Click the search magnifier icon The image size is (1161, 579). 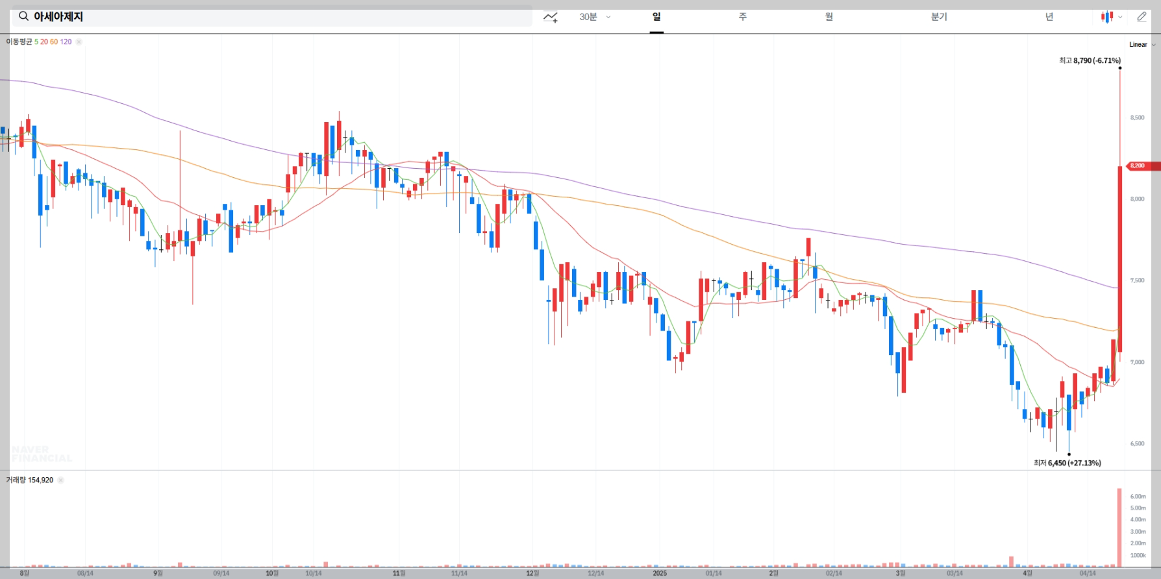23,16
